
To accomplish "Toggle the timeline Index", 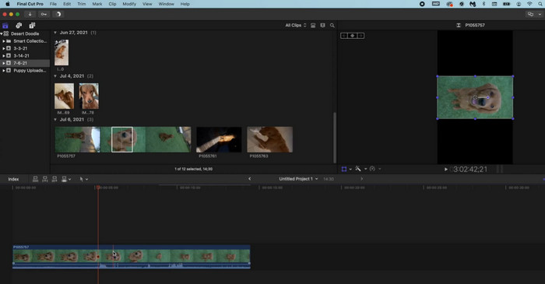I will [x=13, y=179].
